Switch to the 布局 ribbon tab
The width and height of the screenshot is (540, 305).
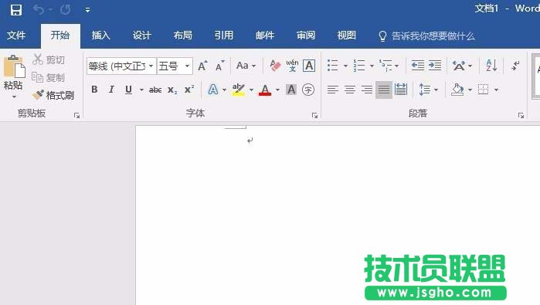pyautogui.click(x=183, y=36)
